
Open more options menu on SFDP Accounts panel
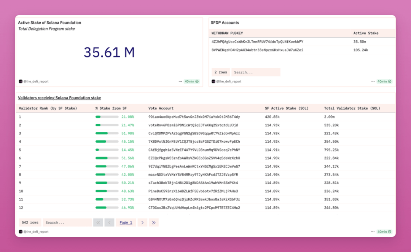(373, 81)
